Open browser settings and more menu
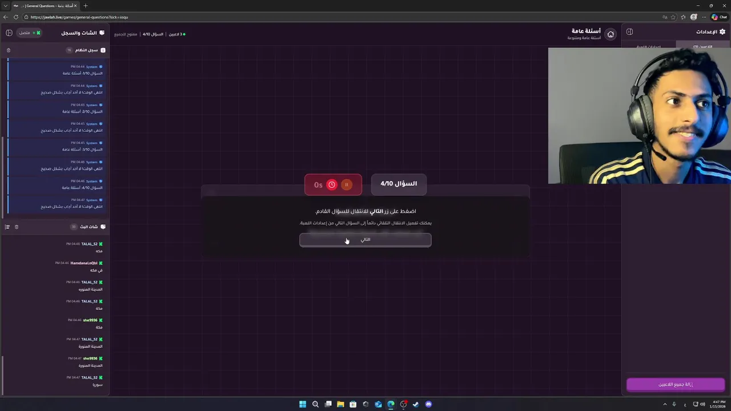 point(704,17)
